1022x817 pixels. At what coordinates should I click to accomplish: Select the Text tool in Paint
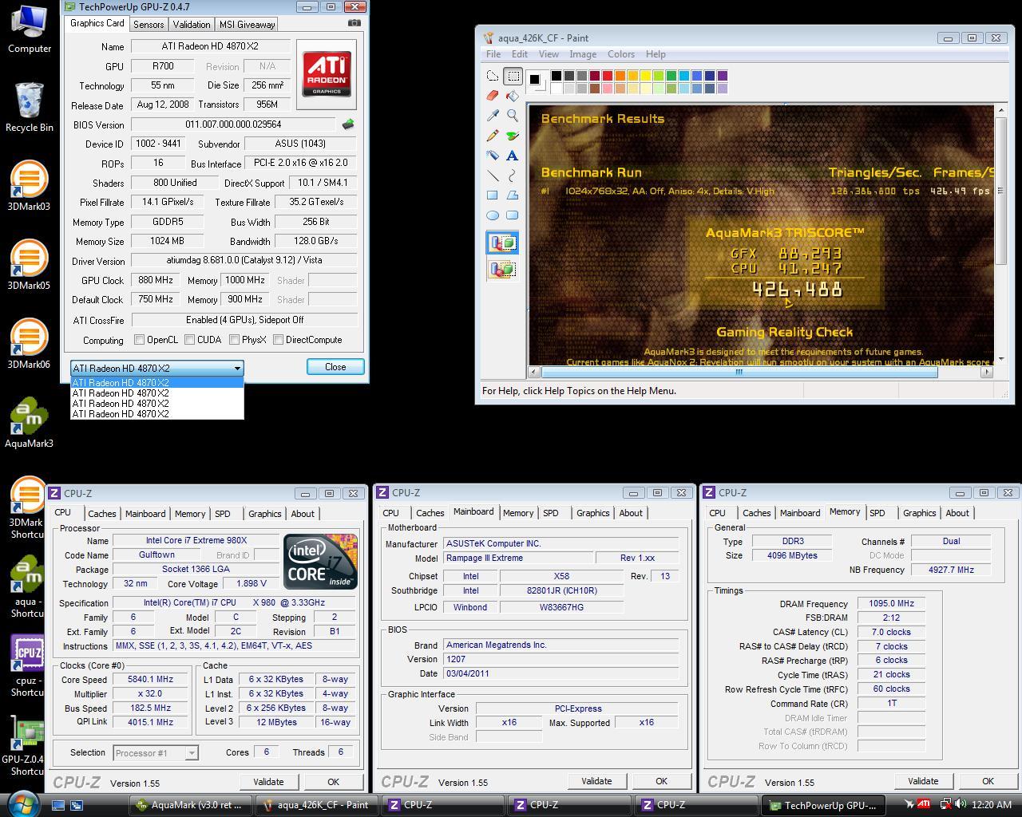(x=513, y=156)
